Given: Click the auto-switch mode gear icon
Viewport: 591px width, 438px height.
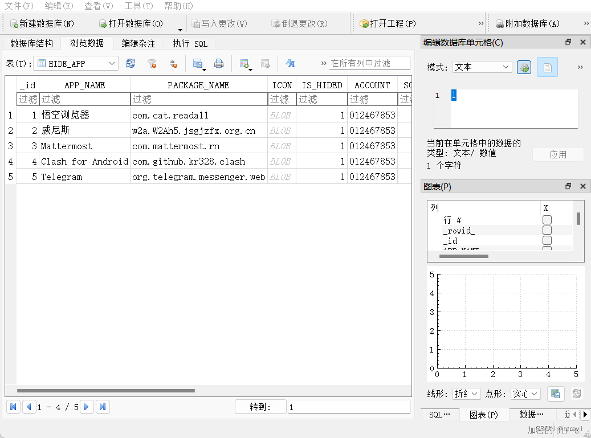Looking at the screenshot, I should [524, 67].
